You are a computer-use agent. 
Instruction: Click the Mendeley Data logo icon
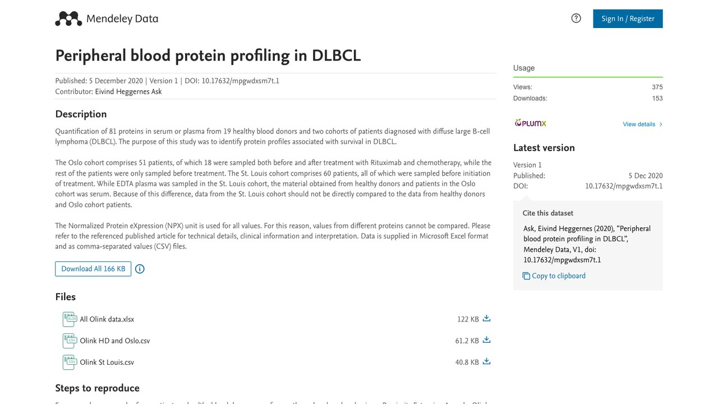pos(68,19)
